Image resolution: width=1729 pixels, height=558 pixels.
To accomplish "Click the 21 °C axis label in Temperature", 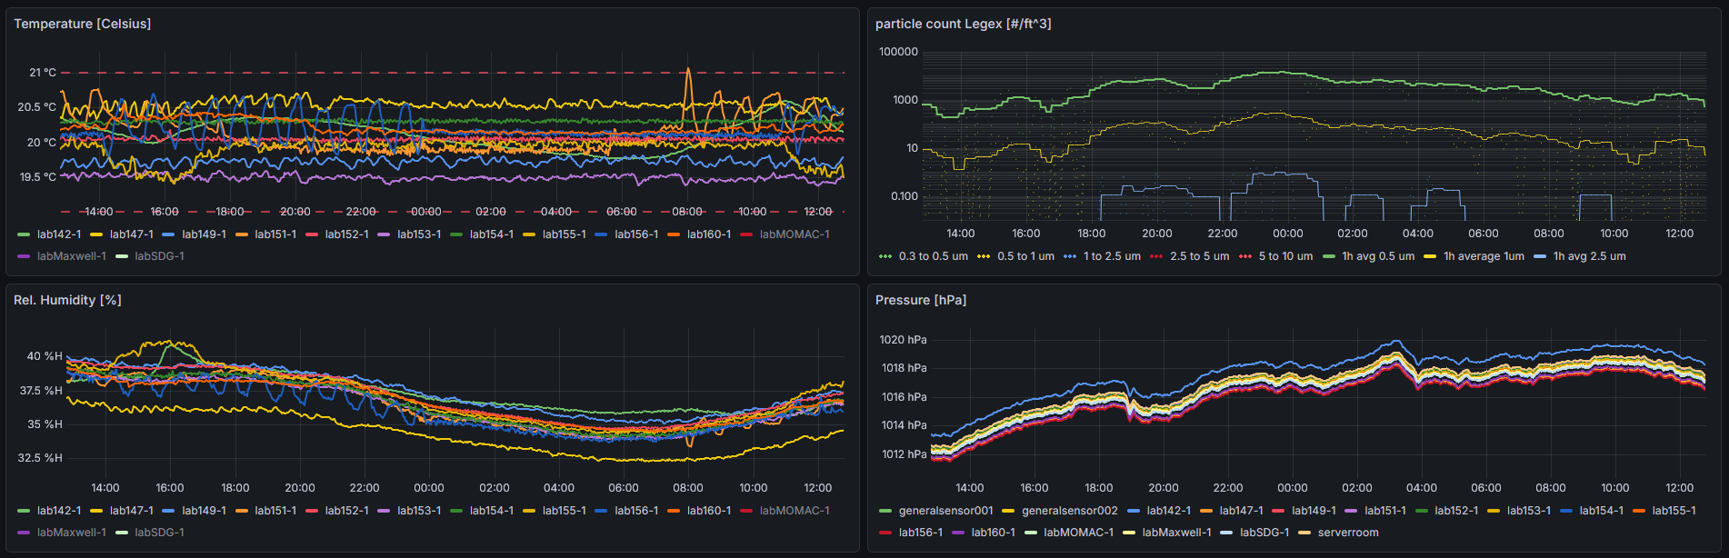I will (43, 73).
